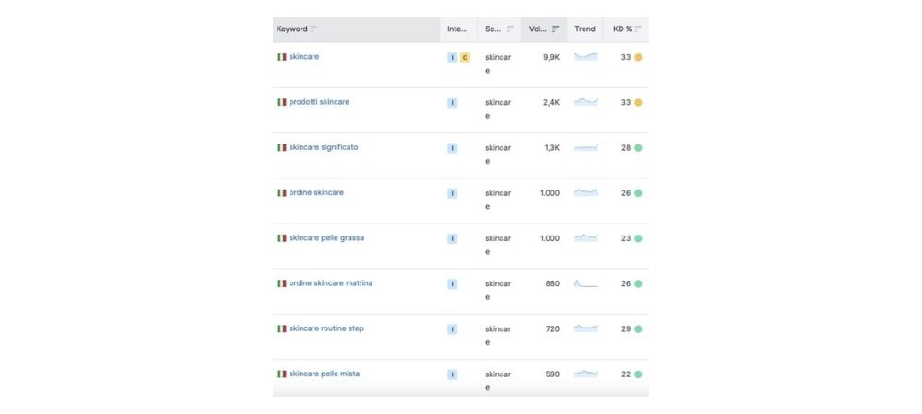Click the sort icon in the 'Se...' column header
Viewport: 922px width, 414px height.
pos(510,29)
